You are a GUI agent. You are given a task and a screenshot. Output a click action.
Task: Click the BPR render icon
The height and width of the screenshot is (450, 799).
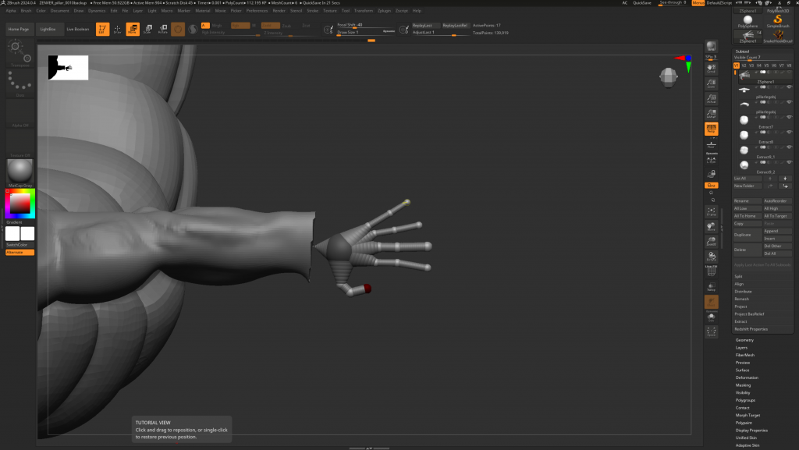coord(712,47)
